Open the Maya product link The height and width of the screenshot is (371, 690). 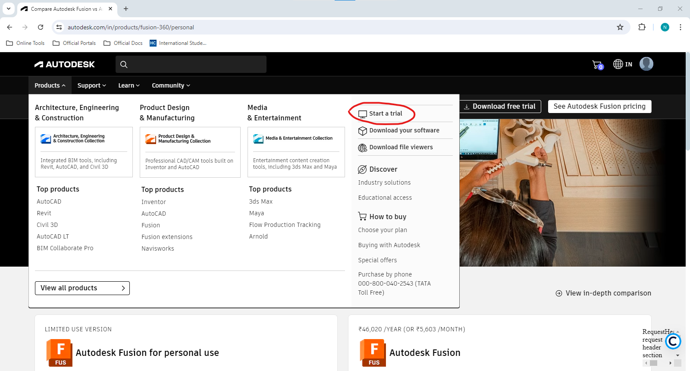tap(257, 213)
